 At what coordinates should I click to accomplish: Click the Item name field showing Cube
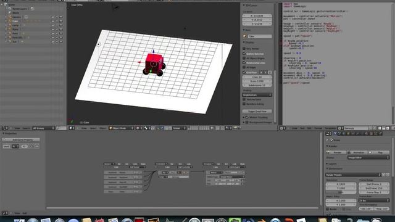pos(260,36)
